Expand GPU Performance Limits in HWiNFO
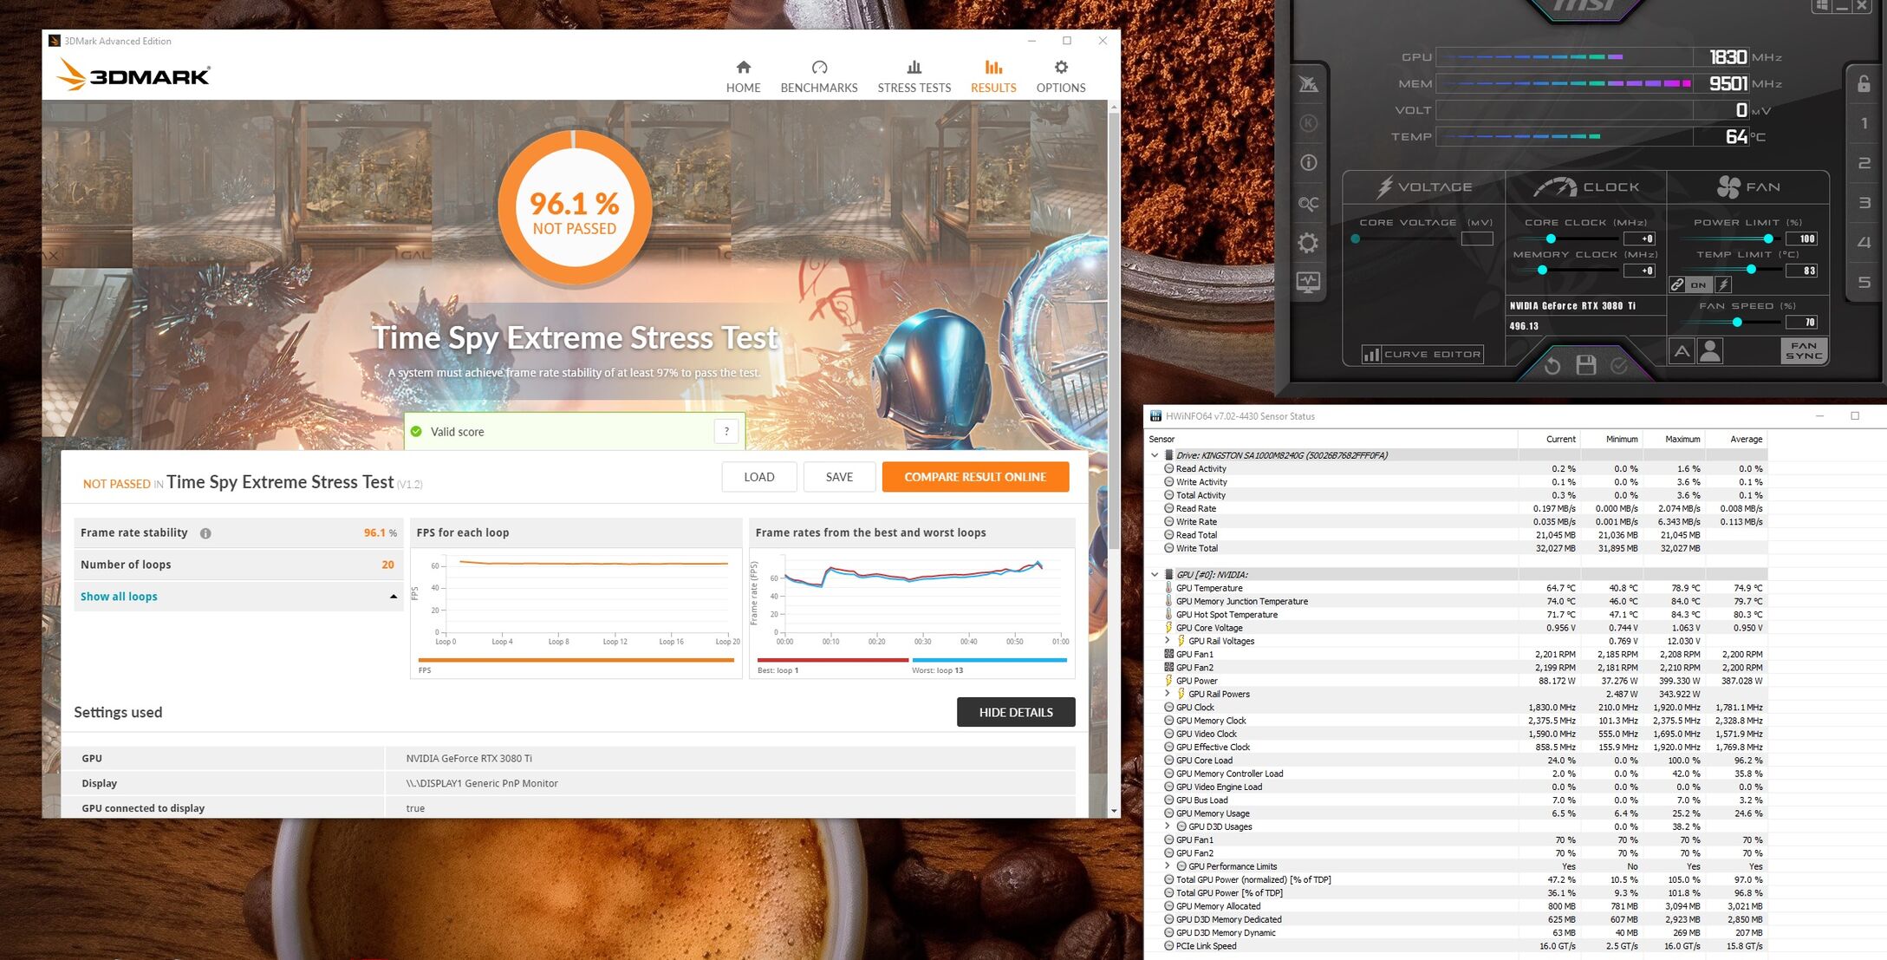The image size is (1887, 960). [1167, 866]
